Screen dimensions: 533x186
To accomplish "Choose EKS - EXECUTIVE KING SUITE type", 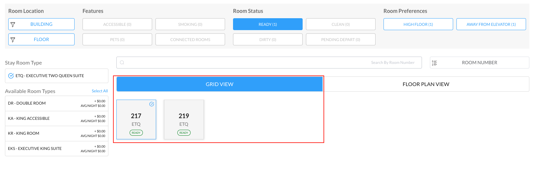I will [x=57, y=149].
